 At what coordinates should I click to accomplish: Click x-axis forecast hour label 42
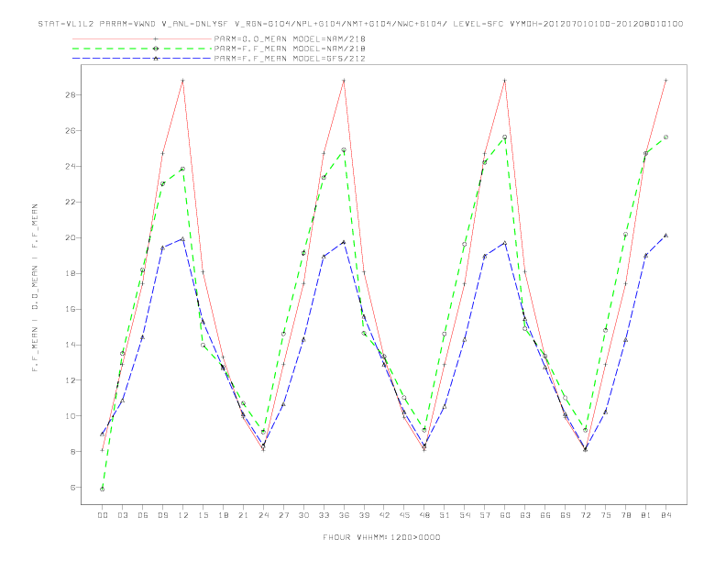(384, 515)
